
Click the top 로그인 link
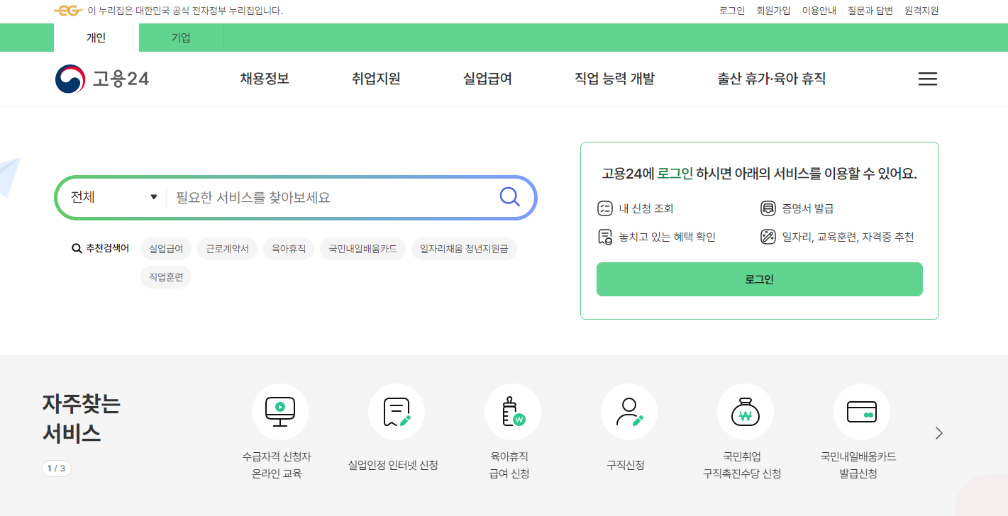tap(732, 11)
